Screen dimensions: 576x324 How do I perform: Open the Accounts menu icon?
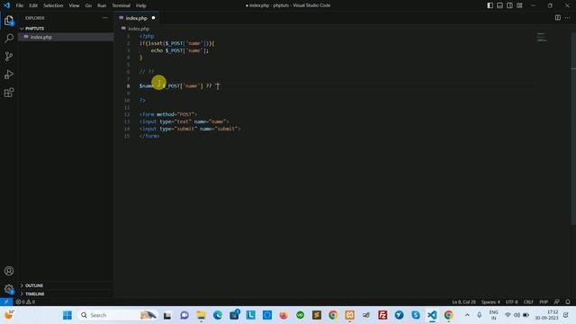pos(9,271)
